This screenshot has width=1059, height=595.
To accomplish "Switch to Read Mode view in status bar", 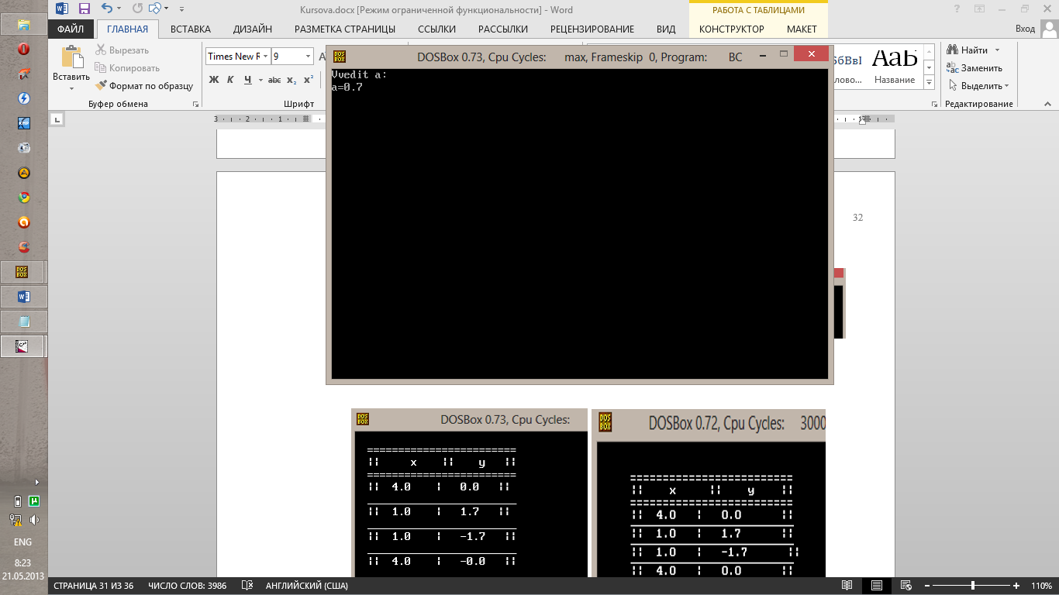I will [x=847, y=586].
